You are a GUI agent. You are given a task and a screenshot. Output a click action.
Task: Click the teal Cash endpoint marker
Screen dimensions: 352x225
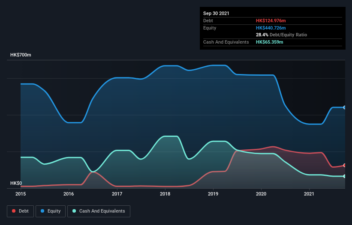(345, 176)
